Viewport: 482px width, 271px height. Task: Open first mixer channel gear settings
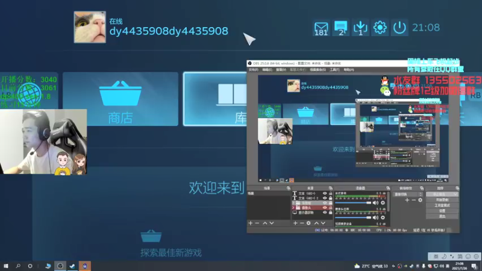(383, 203)
